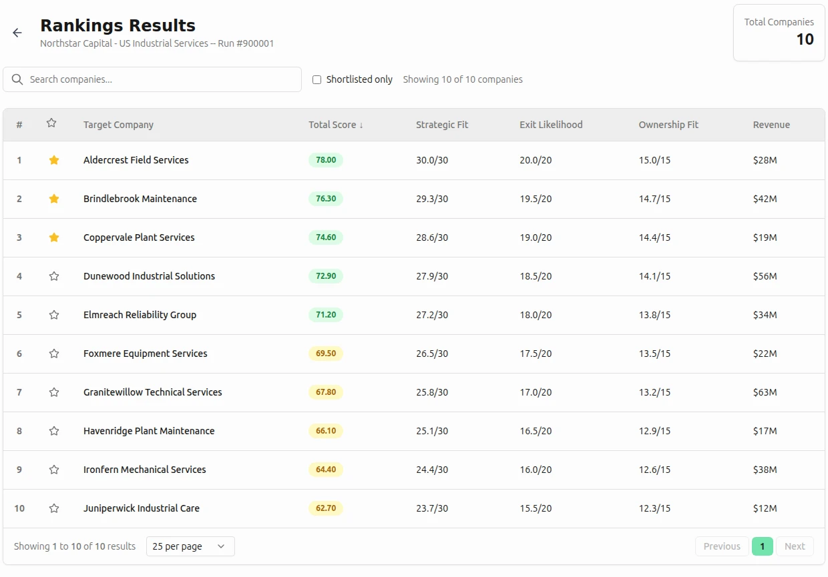Screen dimensions: 828x577
Task: Click the Rankings Results heading
Action: [118, 25]
